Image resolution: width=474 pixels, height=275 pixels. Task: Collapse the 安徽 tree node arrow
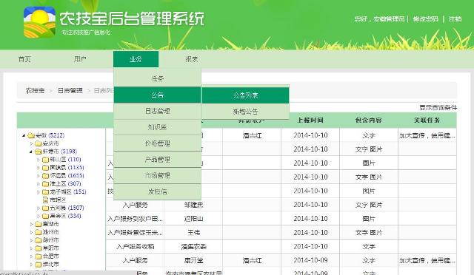pos(24,135)
